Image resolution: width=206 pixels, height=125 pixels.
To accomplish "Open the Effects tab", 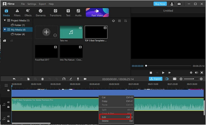I will [x=28, y=13].
